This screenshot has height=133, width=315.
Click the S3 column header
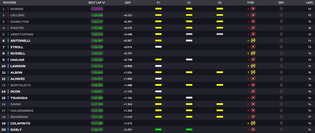(220, 2)
